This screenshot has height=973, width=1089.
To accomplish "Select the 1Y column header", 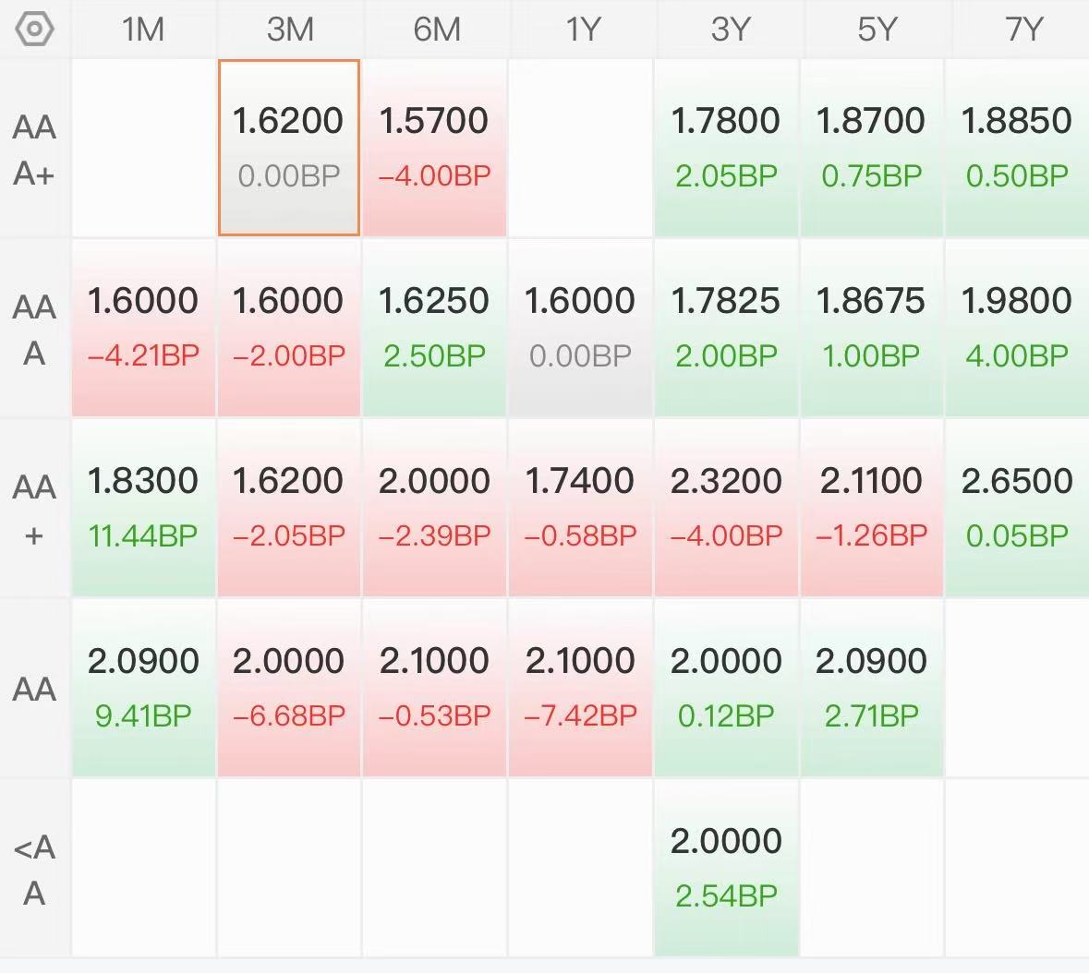I will [x=581, y=30].
